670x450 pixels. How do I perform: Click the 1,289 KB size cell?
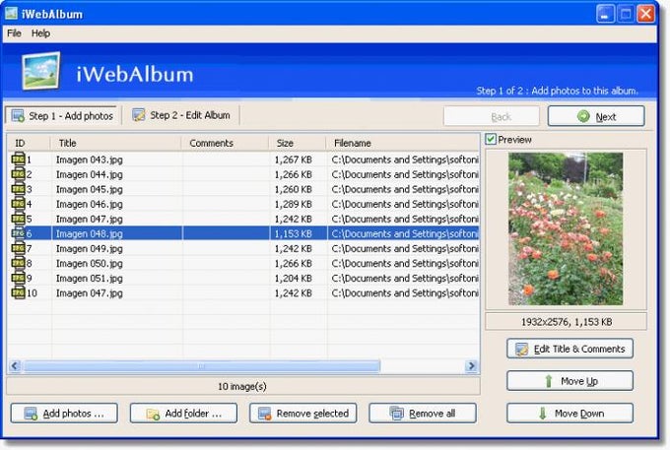point(294,204)
